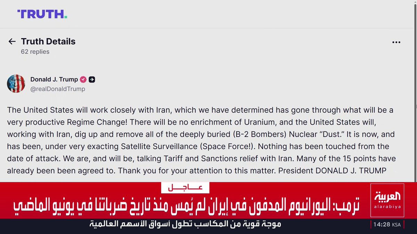Viewport: 417px width, 234px height.
Task: Click the pink verified badge
Action: click(83, 79)
